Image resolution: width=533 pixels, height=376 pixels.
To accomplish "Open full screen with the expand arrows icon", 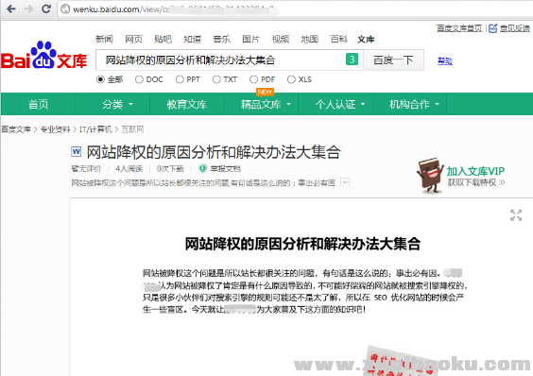I will tap(516, 214).
